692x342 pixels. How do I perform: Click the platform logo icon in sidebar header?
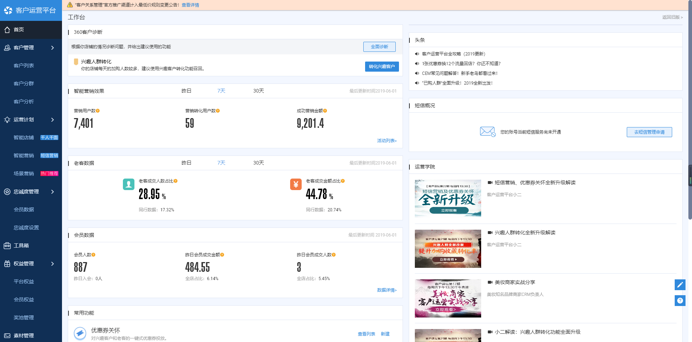pyautogui.click(x=8, y=10)
